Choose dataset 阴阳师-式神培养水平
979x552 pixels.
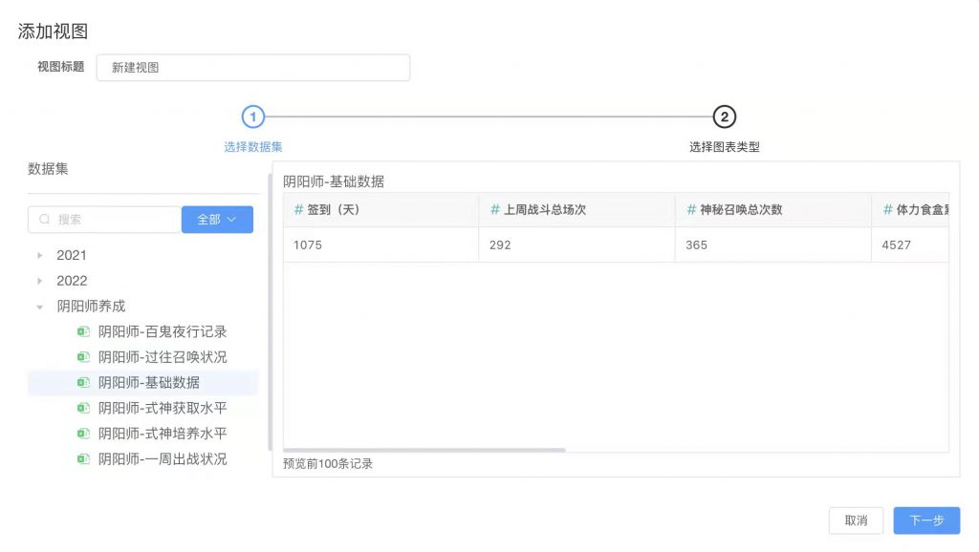coord(163,434)
